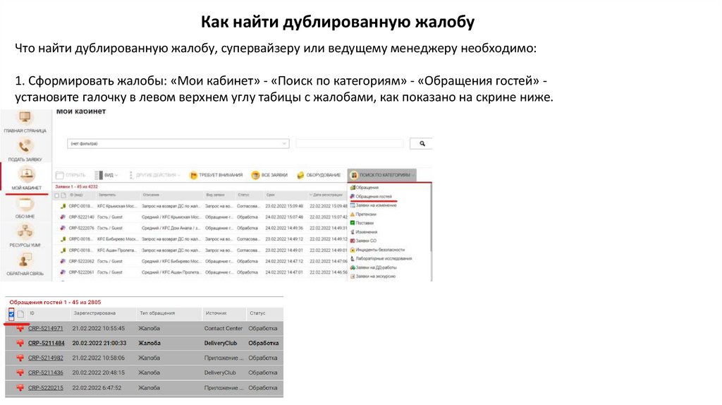Open request CRP-5222140 row
The image size is (722, 405).
pyautogui.click(x=201, y=217)
